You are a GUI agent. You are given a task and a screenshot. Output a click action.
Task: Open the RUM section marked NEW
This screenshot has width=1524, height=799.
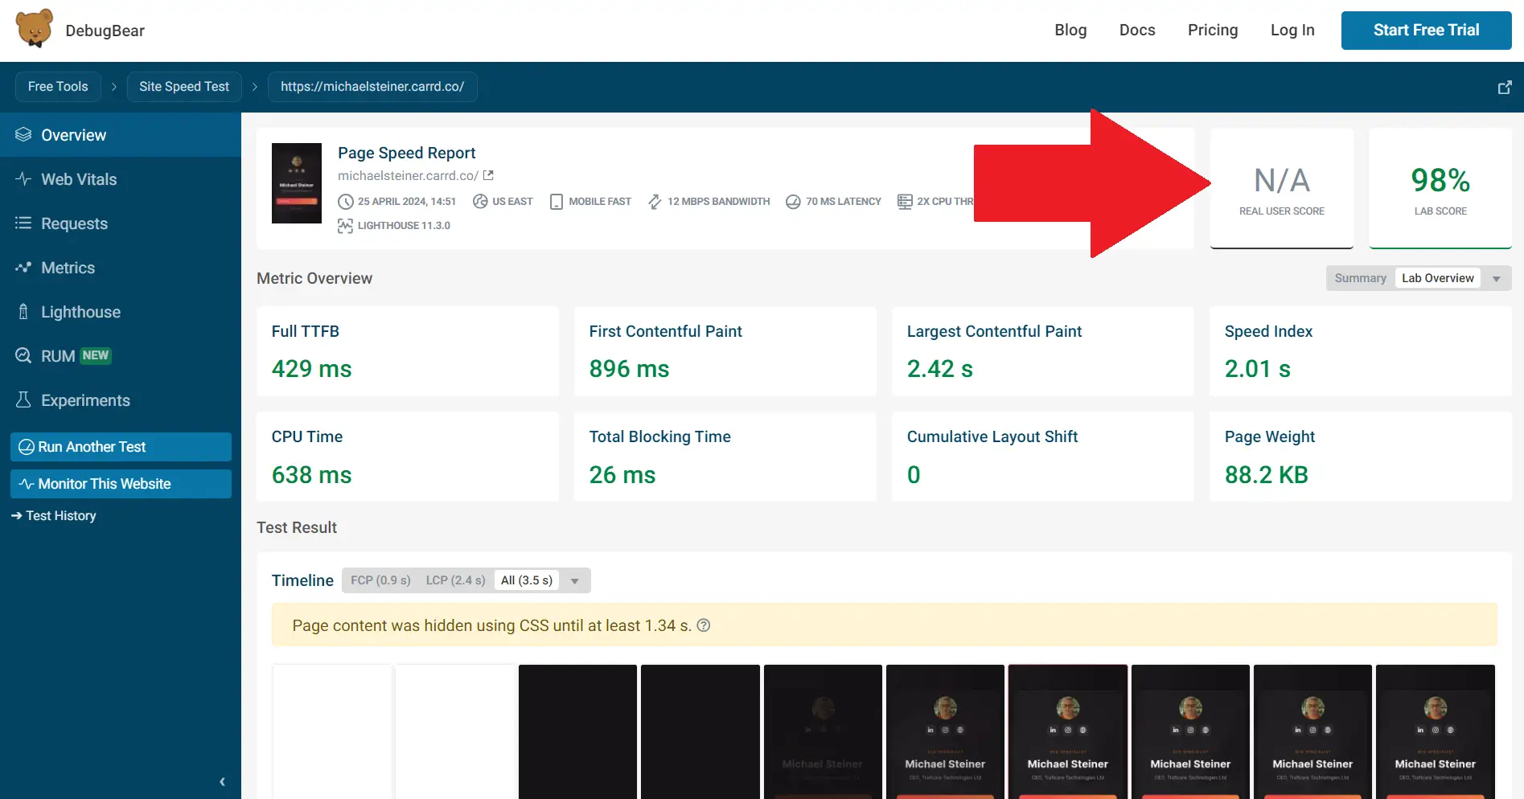click(121, 355)
